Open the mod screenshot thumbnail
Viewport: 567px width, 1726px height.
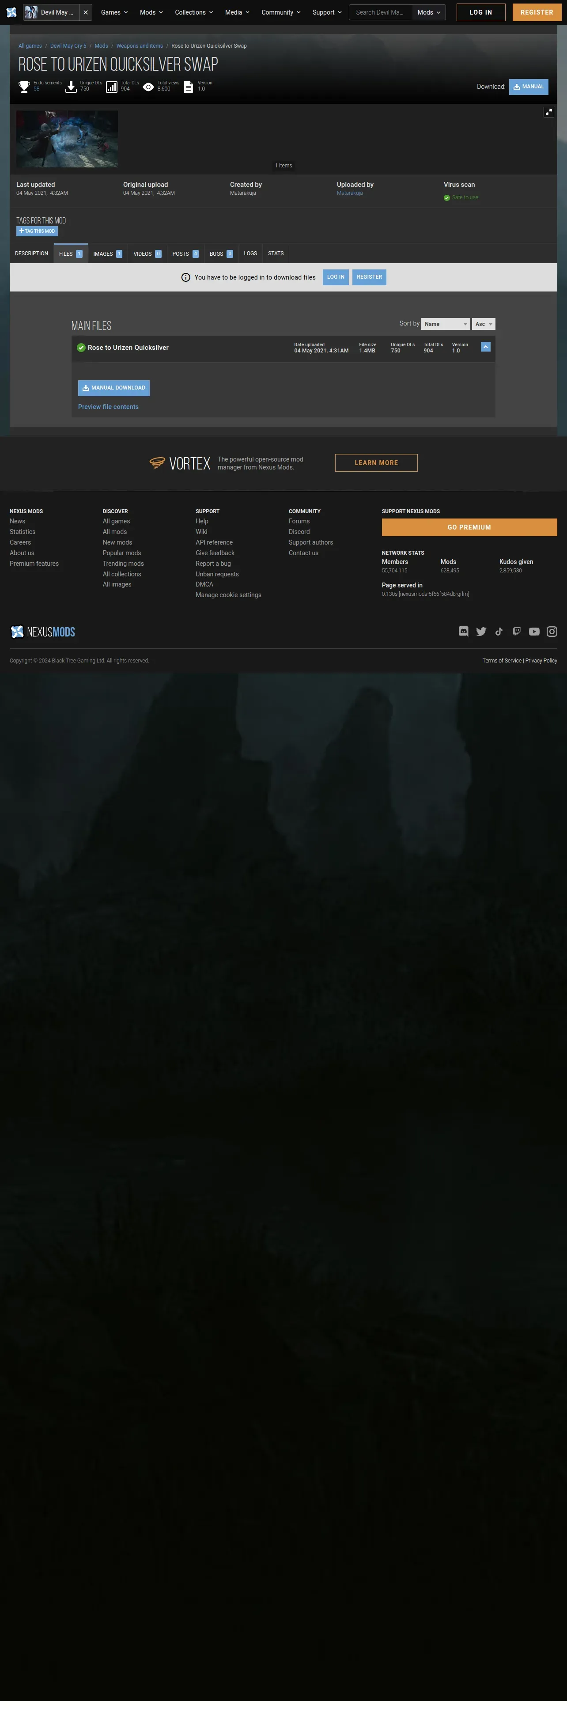click(x=67, y=139)
